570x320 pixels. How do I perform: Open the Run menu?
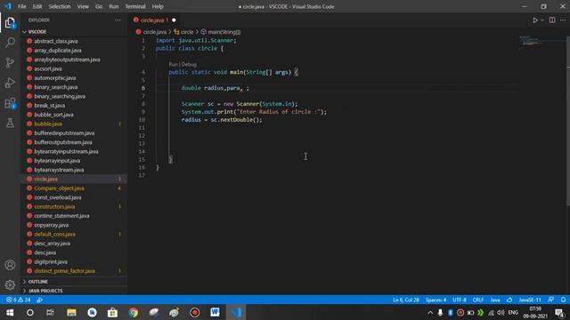[113, 6]
